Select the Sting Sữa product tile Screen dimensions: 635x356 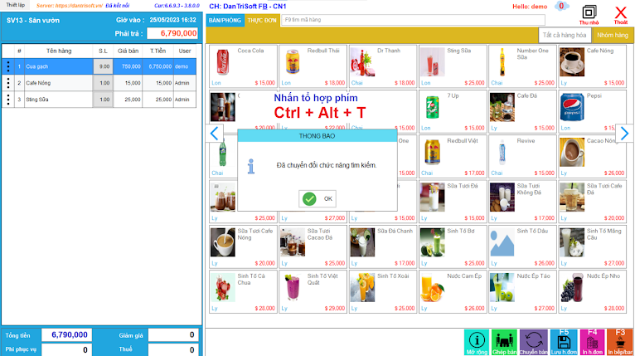coord(453,66)
